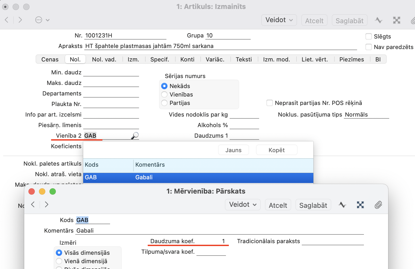Screen dimensions: 415x269
Task: Click the workflow overview icon in Artikuls toolbar
Action: (x=397, y=20)
